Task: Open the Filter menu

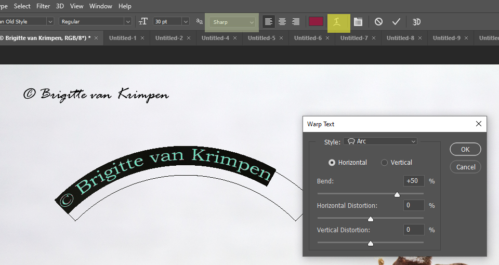Action: (x=43, y=6)
